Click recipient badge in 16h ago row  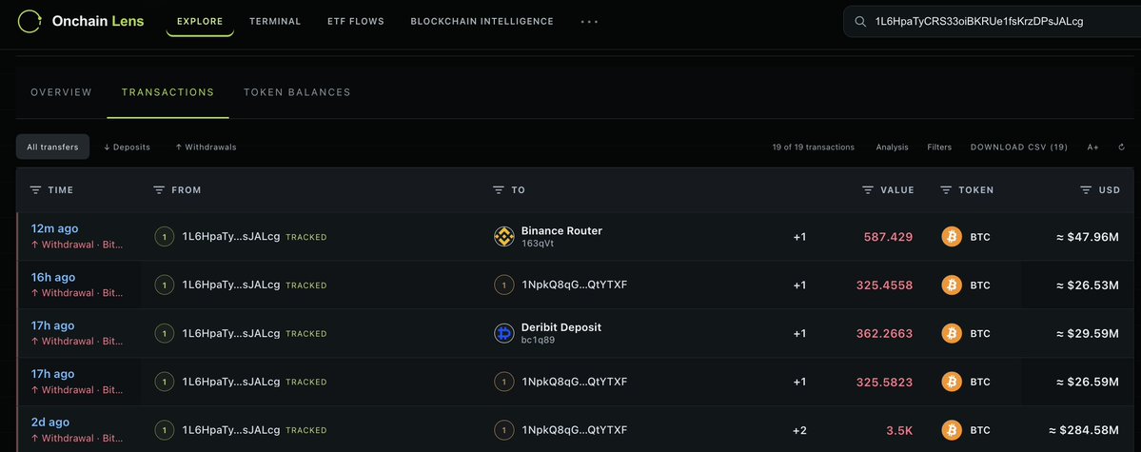(x=504, y=285)
